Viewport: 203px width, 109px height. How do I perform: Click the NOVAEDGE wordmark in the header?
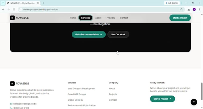(x=22, y=18)
